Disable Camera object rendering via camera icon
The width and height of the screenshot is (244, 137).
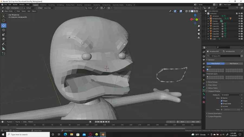242,21
